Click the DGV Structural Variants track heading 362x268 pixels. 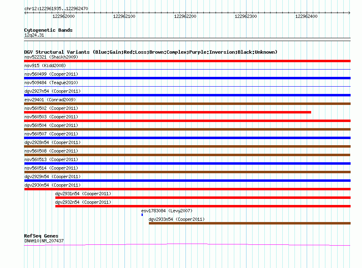click(151, 52)
